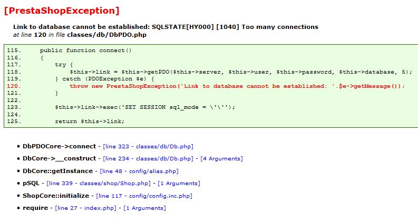Click code line 118 with getPDO call
The image size is (418, 223).
pos(210,72)
